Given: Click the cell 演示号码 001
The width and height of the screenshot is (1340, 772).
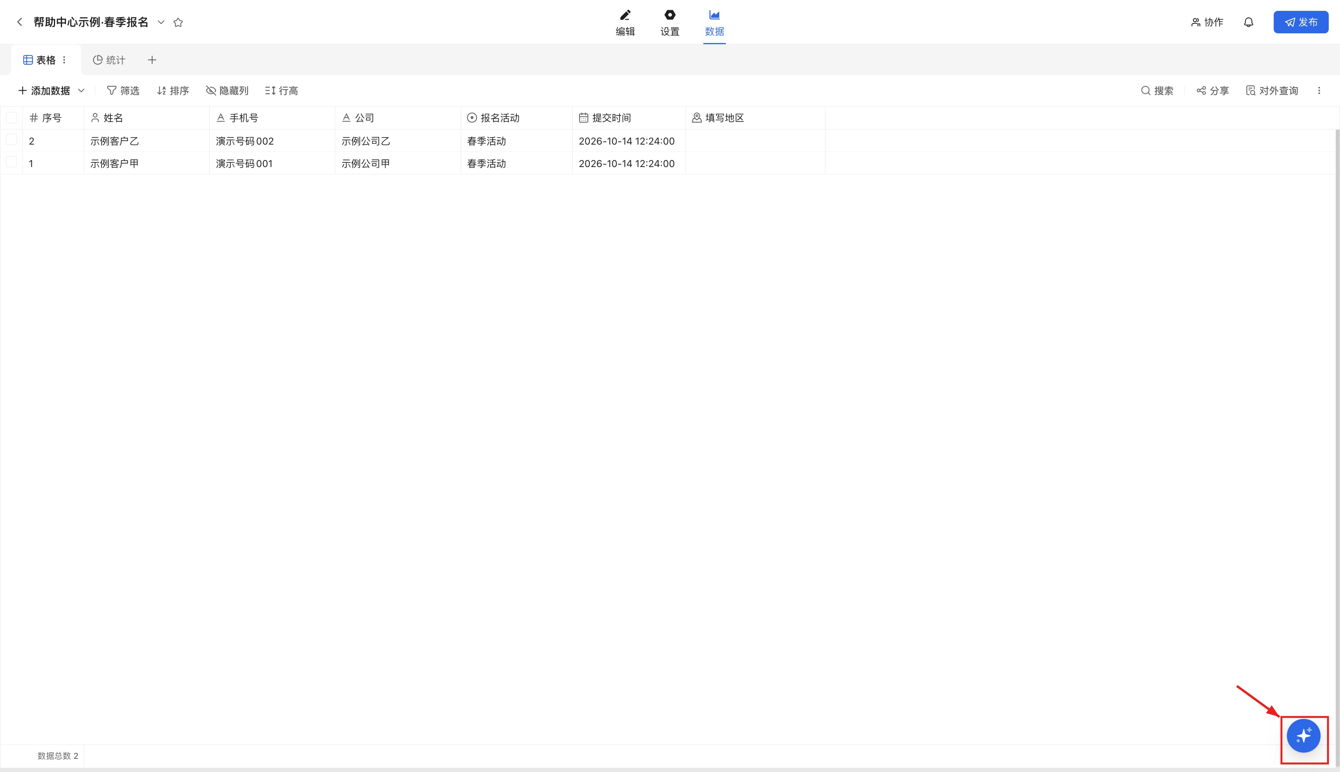Looking at the screenshot, I should (272, 163).
